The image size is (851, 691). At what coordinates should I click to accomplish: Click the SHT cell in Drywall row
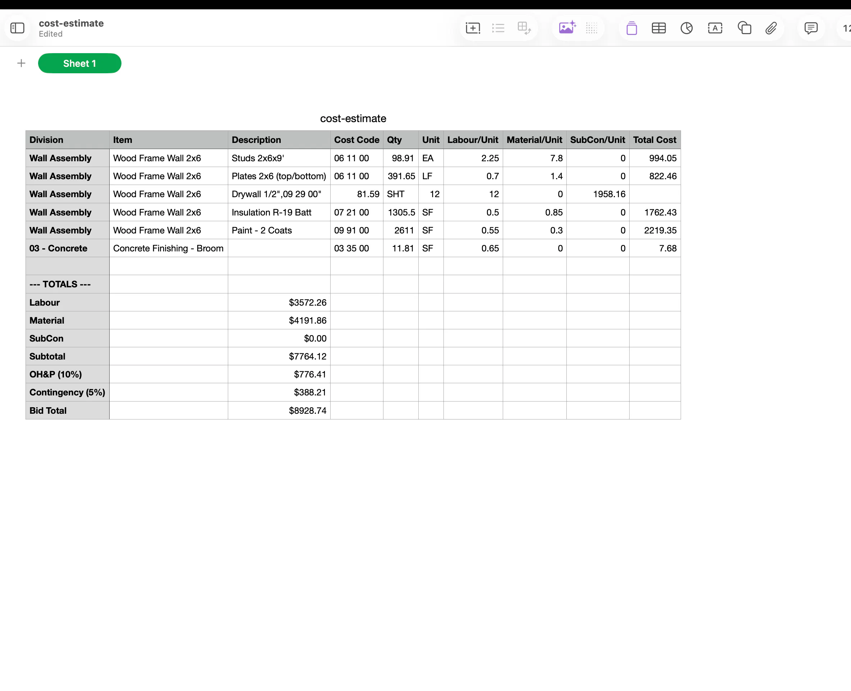click(x=401, y=194)
